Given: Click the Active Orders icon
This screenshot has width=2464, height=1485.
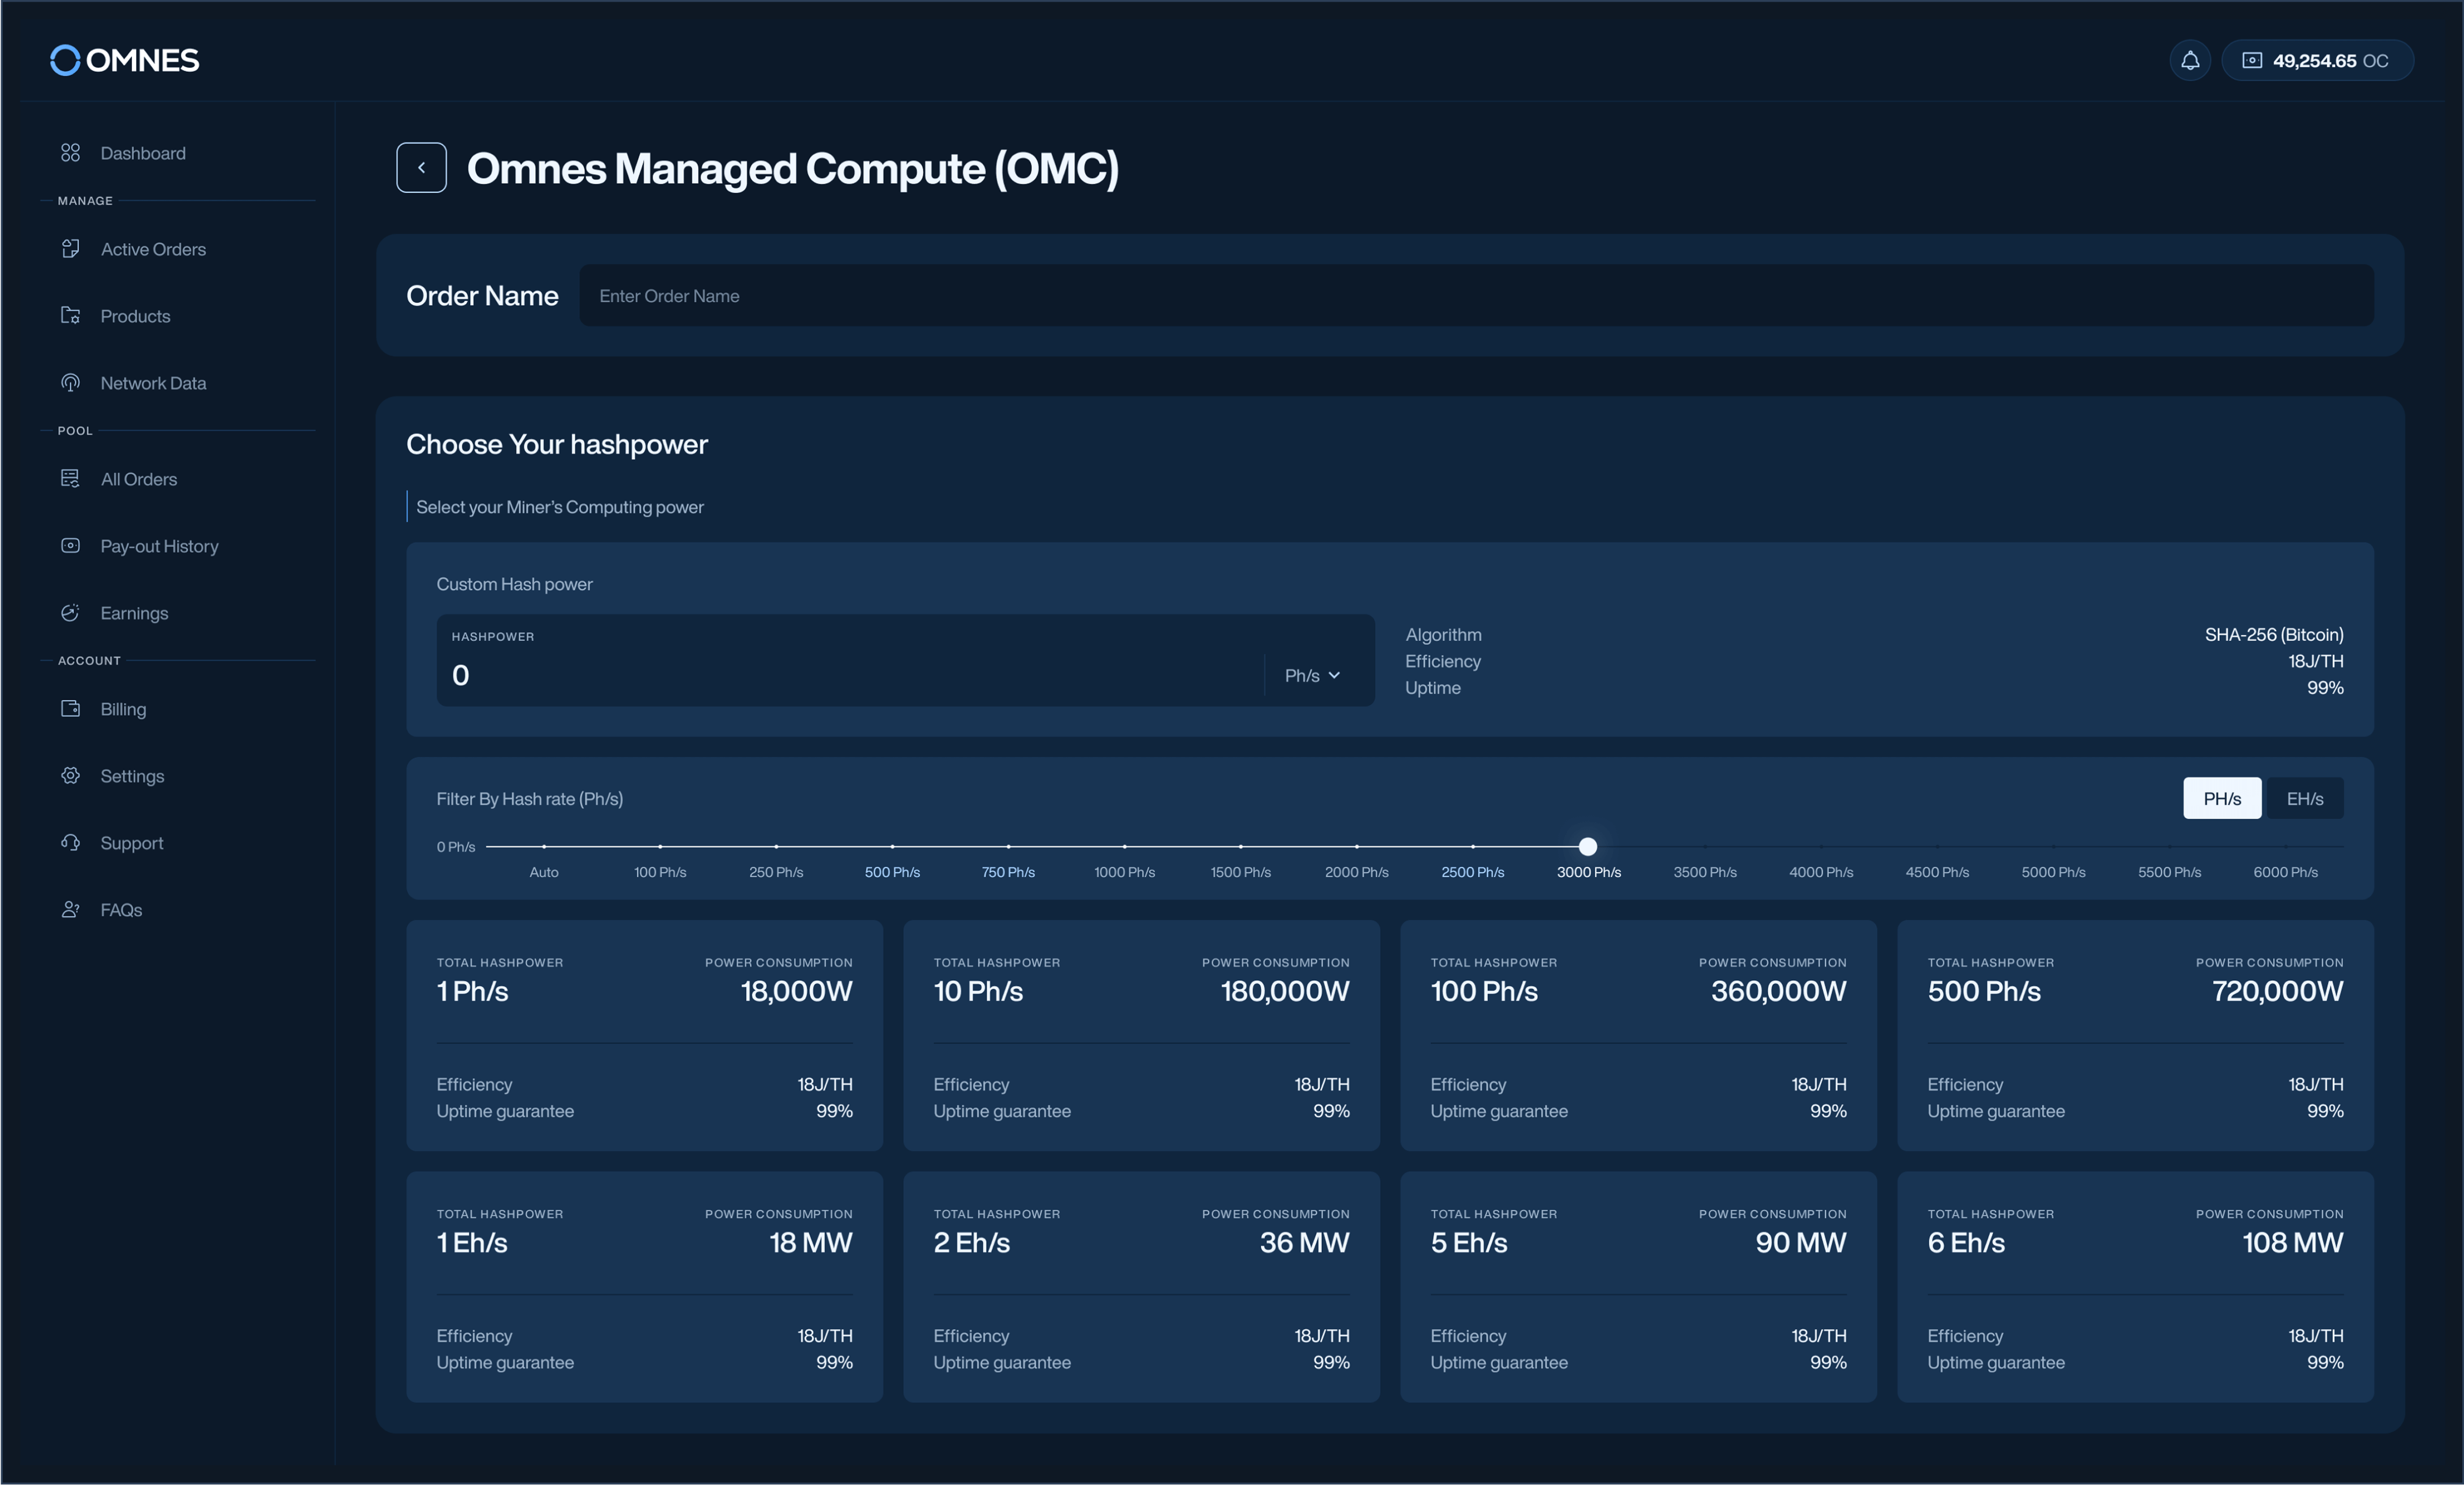Looking at the screenshot, I should click(70, 249).
